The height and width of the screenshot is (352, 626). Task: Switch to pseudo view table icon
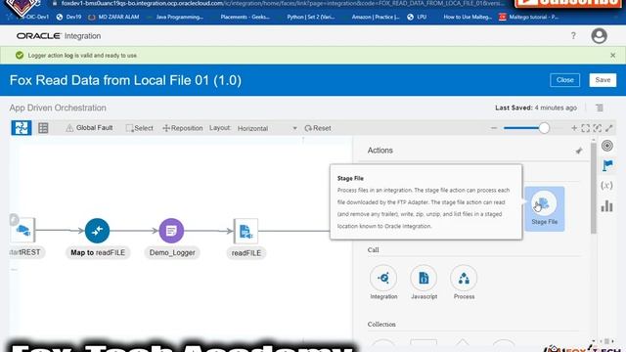pyautogui.click(x=43, y=128)
